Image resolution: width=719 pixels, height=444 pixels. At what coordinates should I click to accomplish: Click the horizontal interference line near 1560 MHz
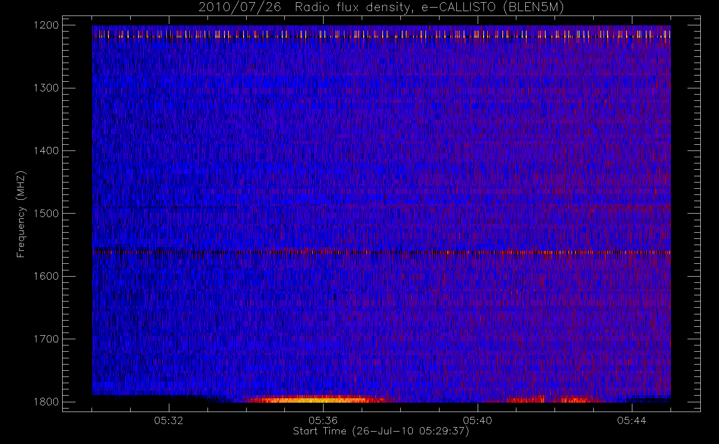coord(381,252)
